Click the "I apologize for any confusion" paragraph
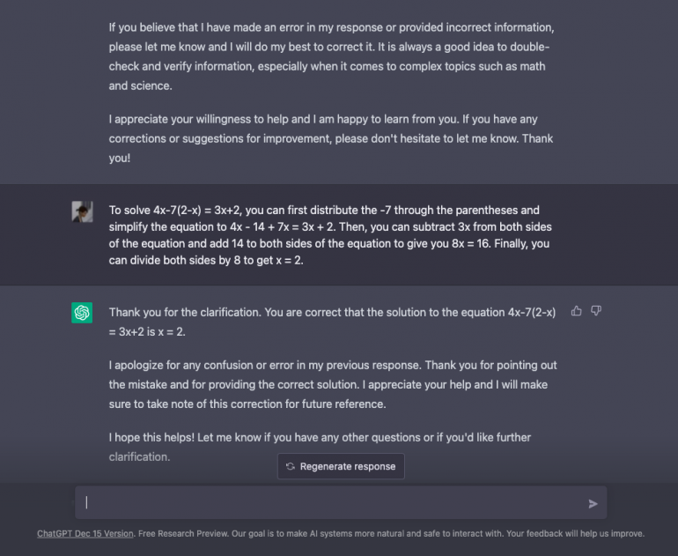Viewport: 678px width, 556px height. [333, 384]
